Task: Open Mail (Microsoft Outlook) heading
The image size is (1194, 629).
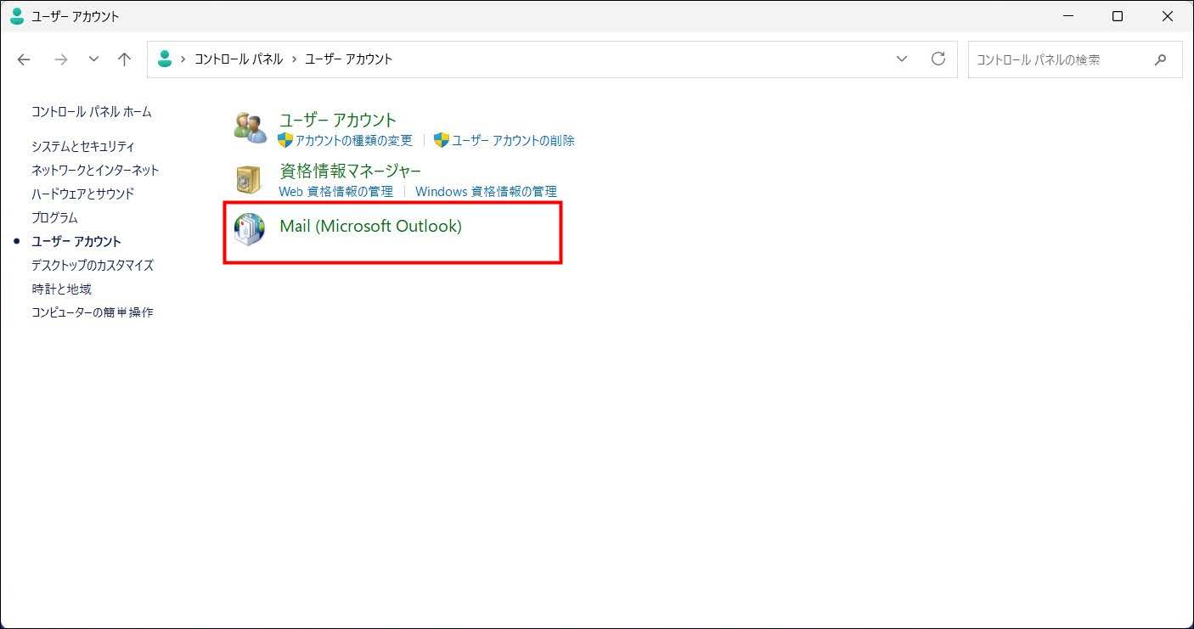Action: tap(370, 227)
